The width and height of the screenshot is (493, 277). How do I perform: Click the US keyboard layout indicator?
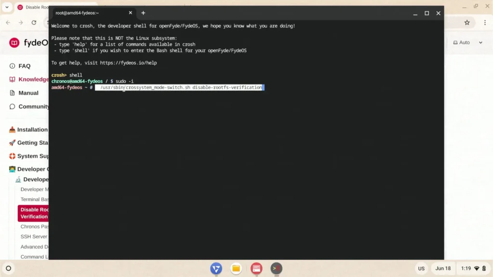click(421, 268)
